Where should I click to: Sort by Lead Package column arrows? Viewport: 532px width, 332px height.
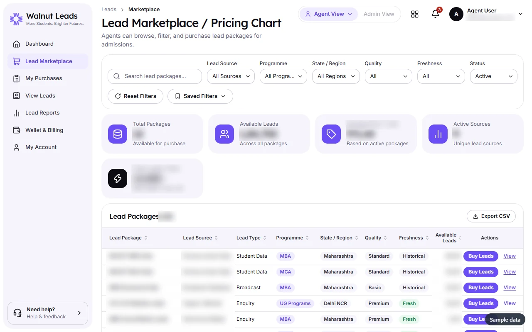(146, 238)
